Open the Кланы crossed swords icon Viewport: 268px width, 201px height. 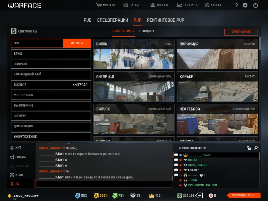coord(207,5)
